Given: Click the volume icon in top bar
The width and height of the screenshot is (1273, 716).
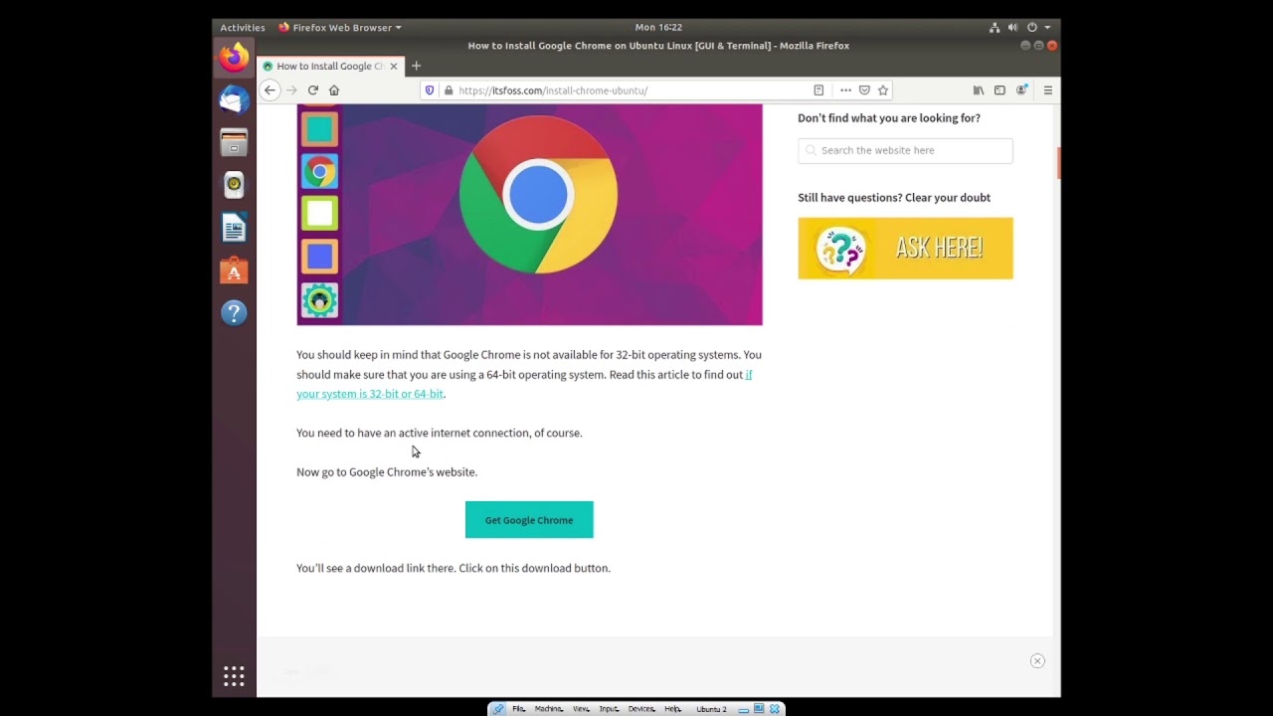Looking at the screenshot, I should [x=1012, y=28].
